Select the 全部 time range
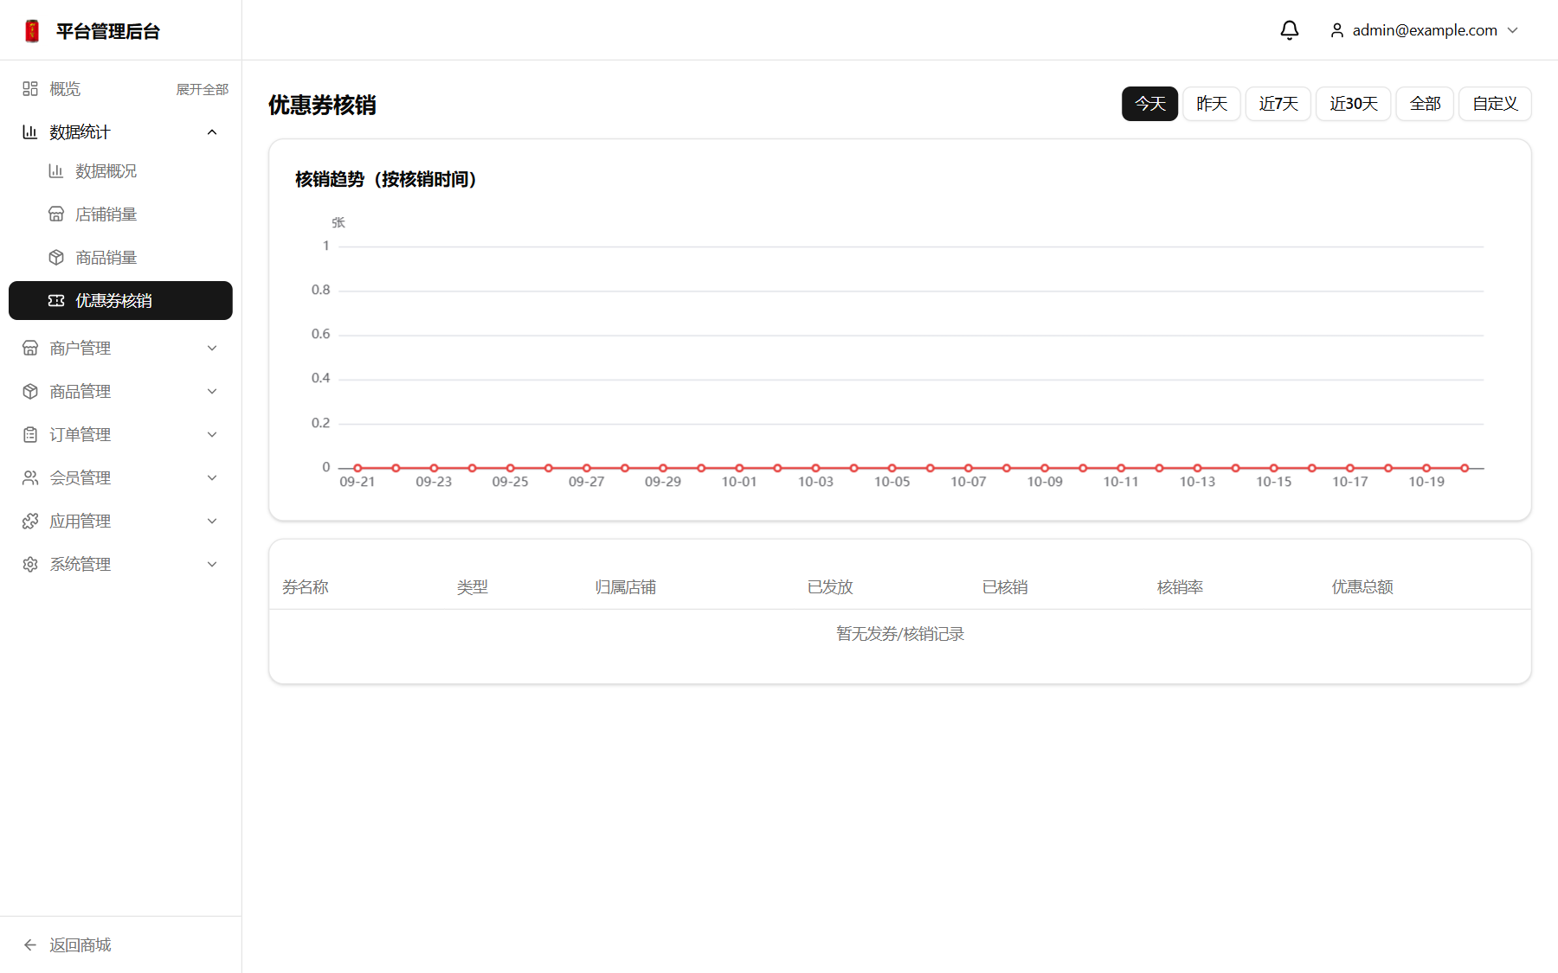This screenshot has height=973, width=1558. pos(1425,104)
